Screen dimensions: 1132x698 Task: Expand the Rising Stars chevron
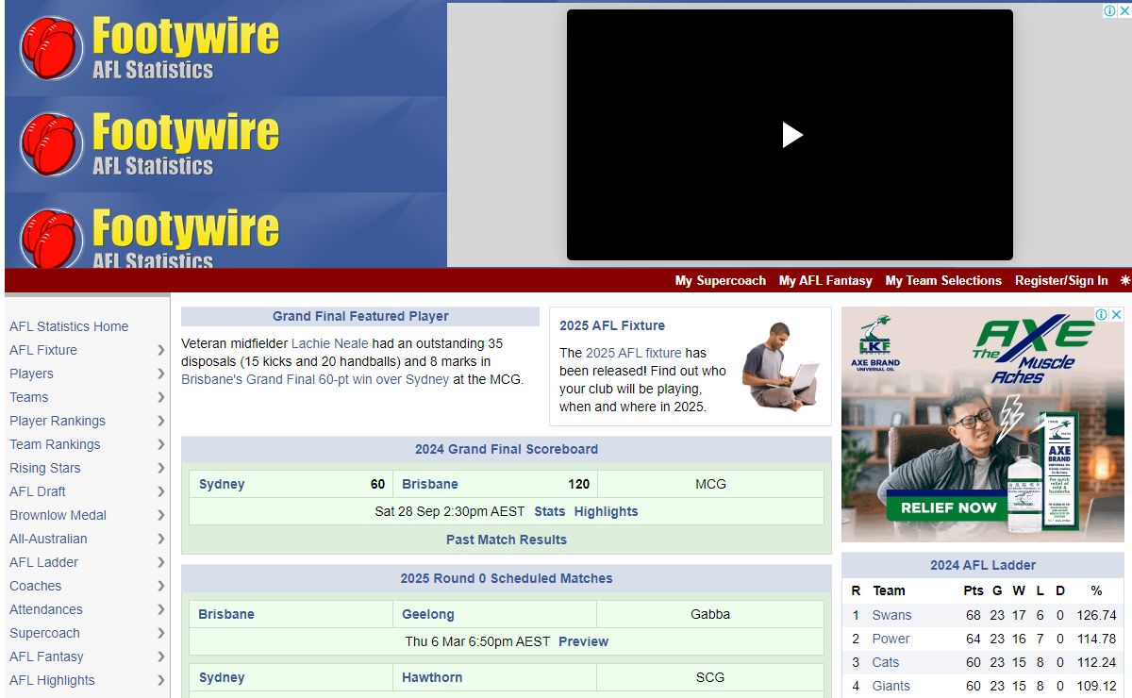pos(160,468)
